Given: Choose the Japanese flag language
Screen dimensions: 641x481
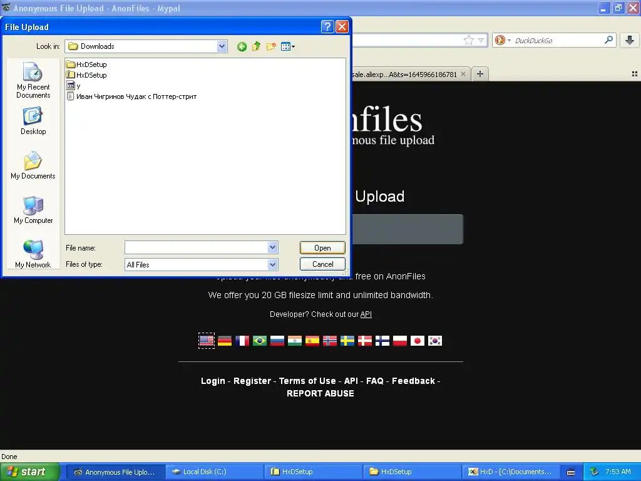Looking at the screenshot, I should (418, 341).
